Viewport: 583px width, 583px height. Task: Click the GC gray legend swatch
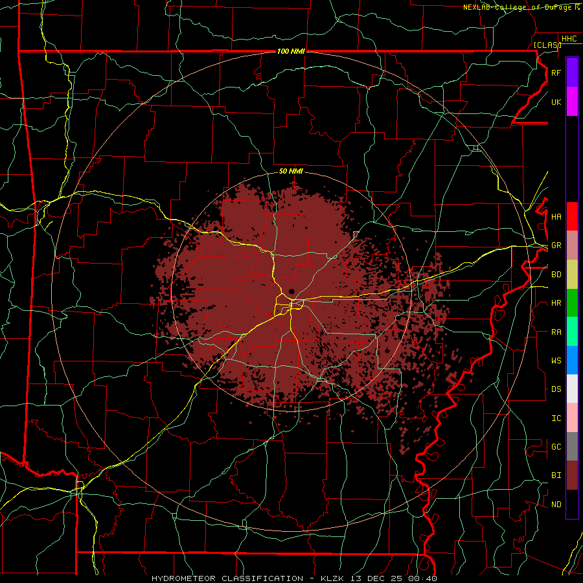pos(572,446)
